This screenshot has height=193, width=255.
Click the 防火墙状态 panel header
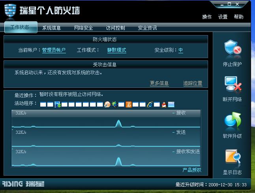[x=106, y=39]
